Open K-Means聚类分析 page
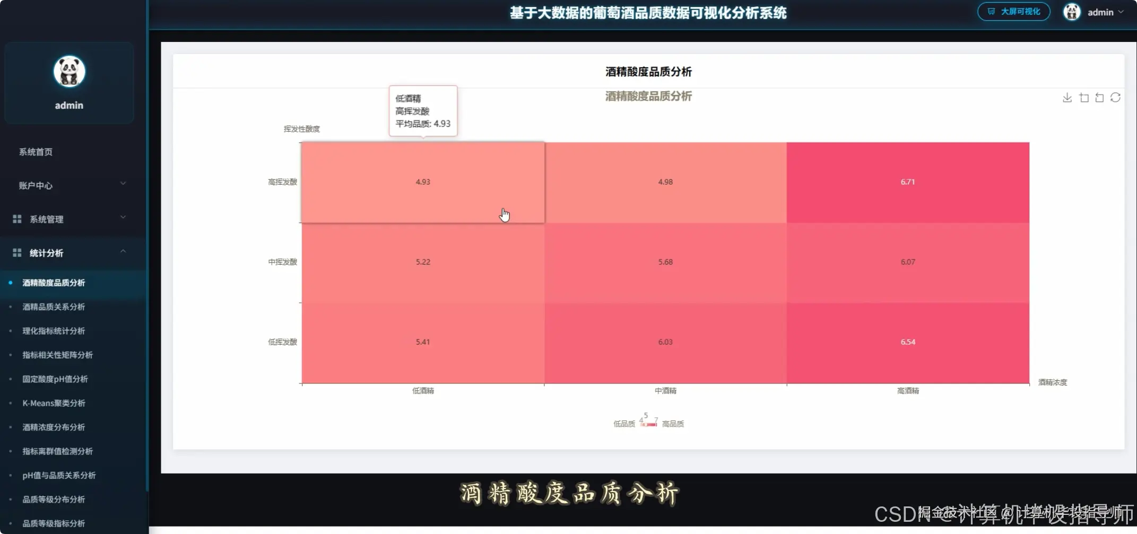The image size is (1137, 534). (x=54, y=403)
